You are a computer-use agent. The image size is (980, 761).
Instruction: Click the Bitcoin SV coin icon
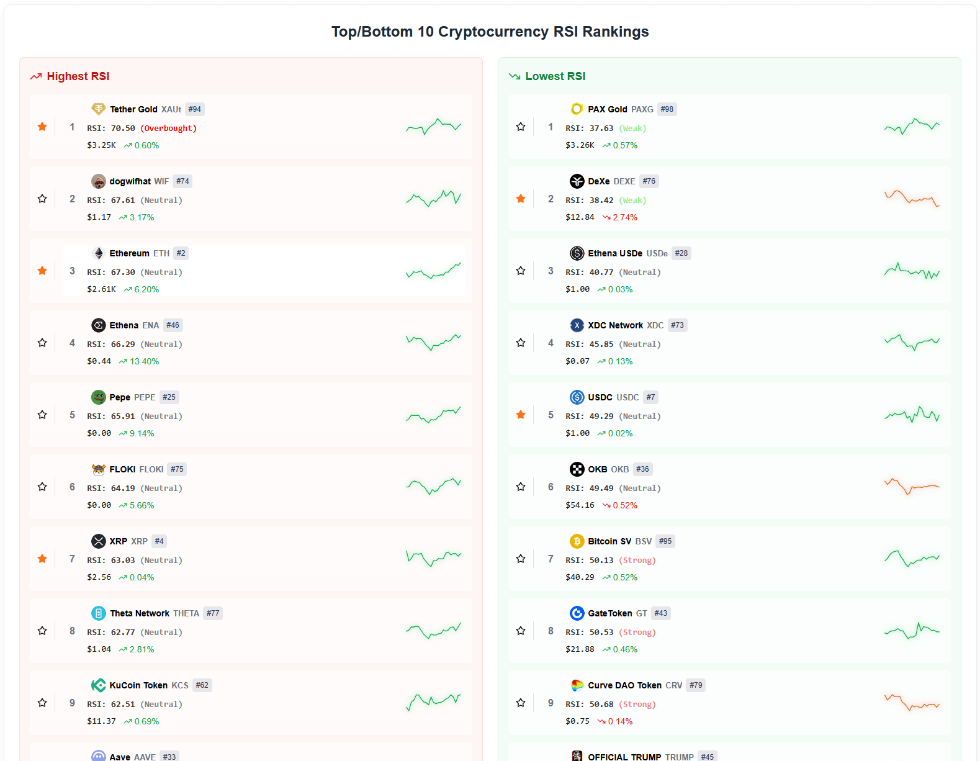(x=577, y=541)
